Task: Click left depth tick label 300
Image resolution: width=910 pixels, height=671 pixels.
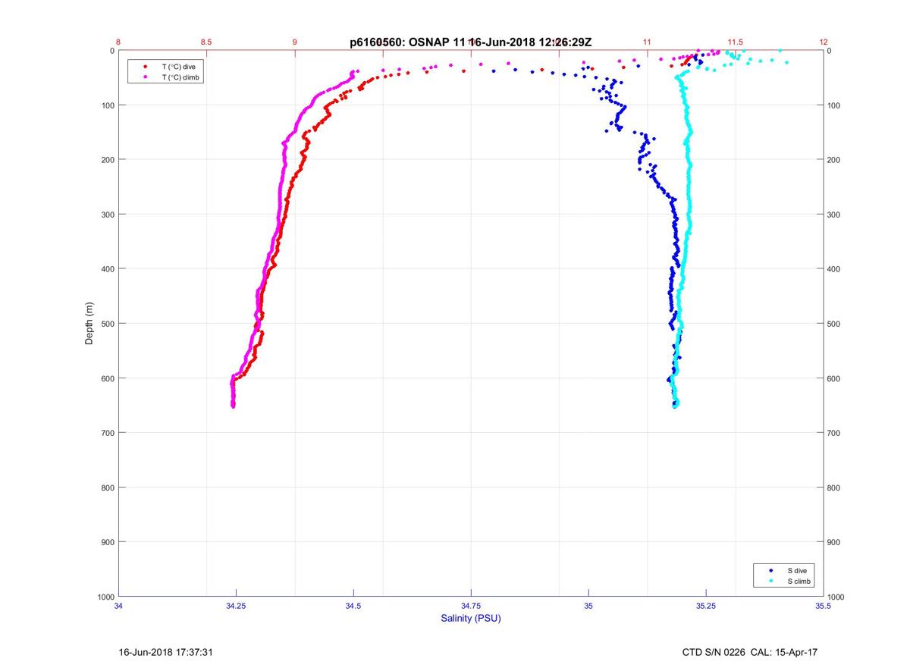Action: [x=108, y=215]
